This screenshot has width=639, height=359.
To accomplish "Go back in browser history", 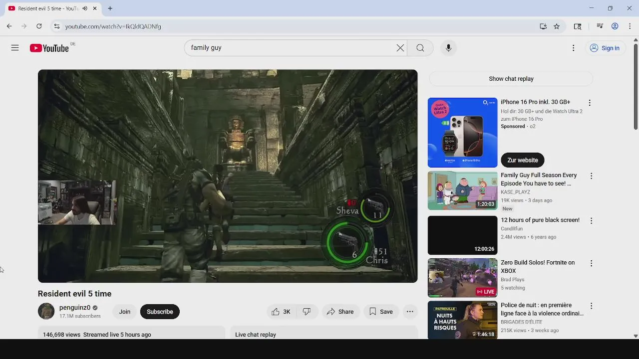I will pos(9,26).
